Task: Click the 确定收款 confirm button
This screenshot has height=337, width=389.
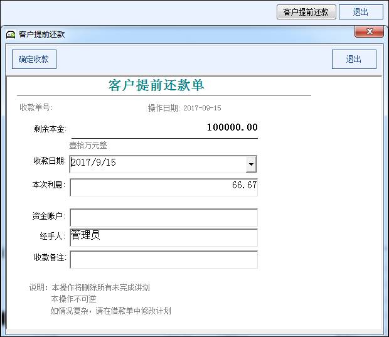Action: point(34,59)
